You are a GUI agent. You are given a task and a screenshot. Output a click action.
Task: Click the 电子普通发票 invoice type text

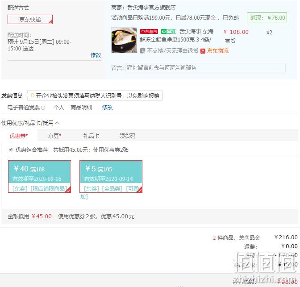[x=24, y=107]
